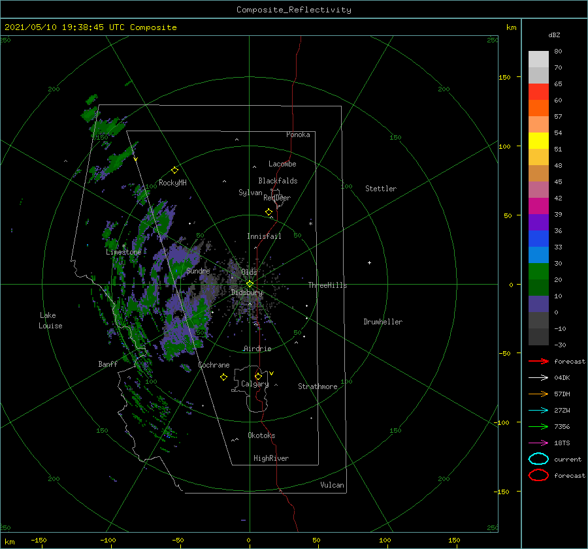Click the Composite_Reflectivity title

tap(293, 10)
